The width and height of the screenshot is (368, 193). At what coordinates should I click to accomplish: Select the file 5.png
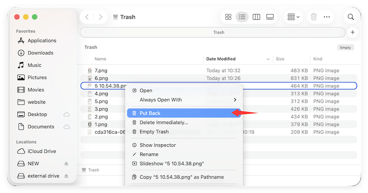[x=101, y=101]
